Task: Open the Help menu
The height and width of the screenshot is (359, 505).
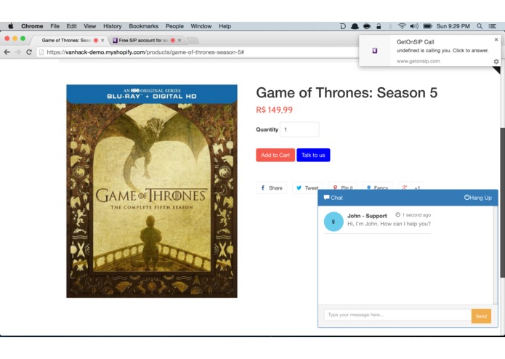Action: 225,26
